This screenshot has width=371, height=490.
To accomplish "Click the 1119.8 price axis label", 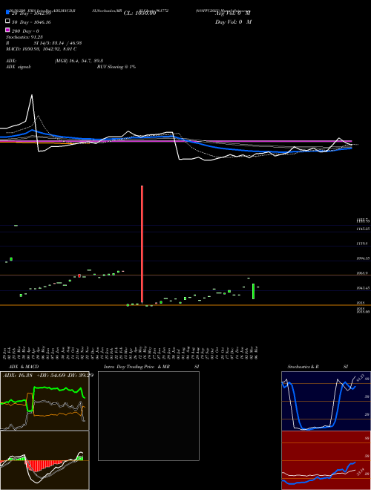I will coord(362,243).
